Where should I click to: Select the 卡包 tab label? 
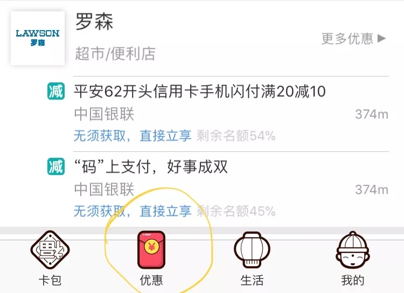[x=50, y=280]
